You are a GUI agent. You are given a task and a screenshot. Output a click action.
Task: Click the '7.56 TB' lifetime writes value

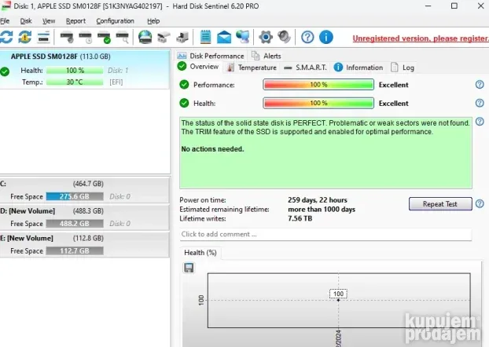300,218
